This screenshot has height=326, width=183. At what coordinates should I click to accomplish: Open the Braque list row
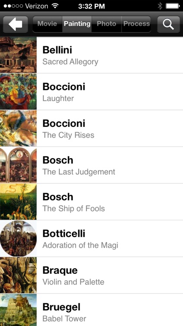click(x=92, y=275)
